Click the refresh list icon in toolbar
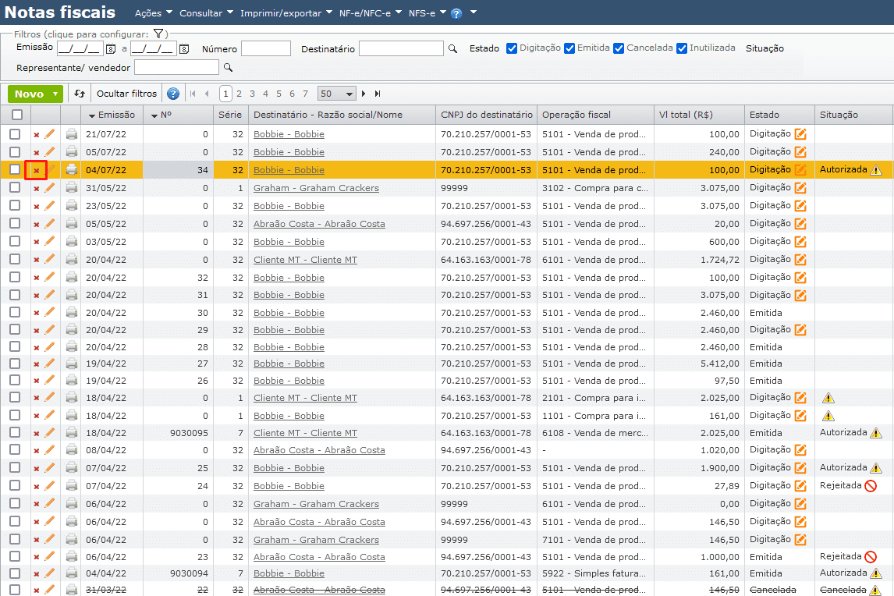 [80, 94]
